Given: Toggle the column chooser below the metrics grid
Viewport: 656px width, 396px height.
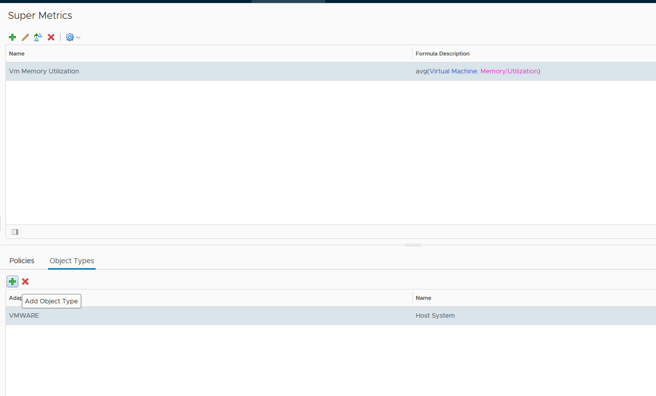Looking at the screenshot, I should (x=15, y=232).
